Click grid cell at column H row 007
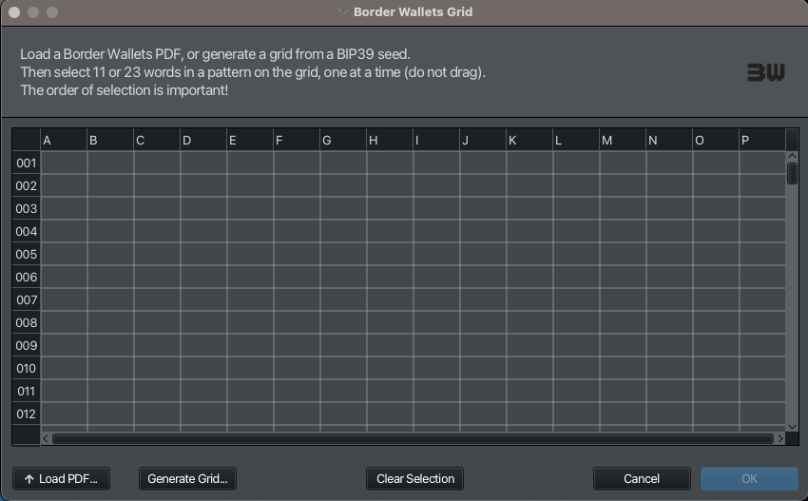Image resolution: width=808 pixels, height=501 pixels. pyautogui.click(x=390, y=299)
